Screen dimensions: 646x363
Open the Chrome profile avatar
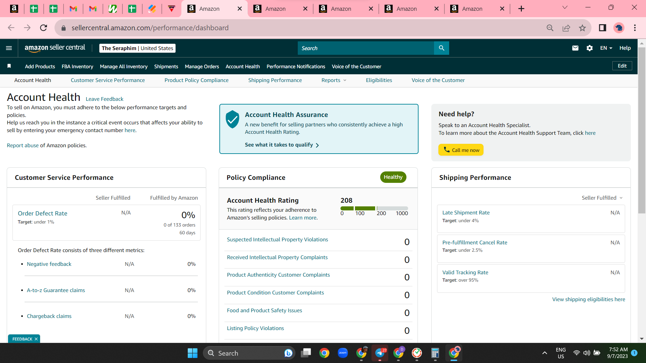click(x=619, y=28)
